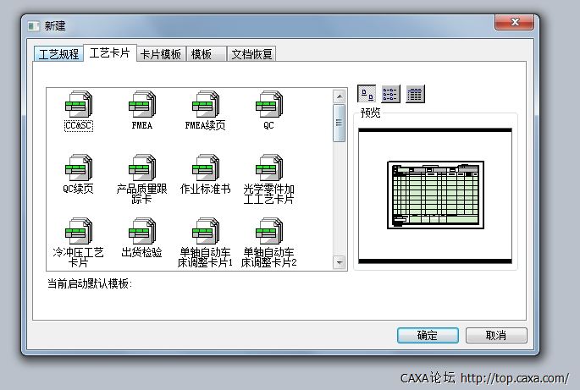
Task: Open the 工艺规程 tab
Action: click(58, 54)
